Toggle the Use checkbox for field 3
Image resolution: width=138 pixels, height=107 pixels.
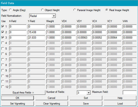(3, 37)
